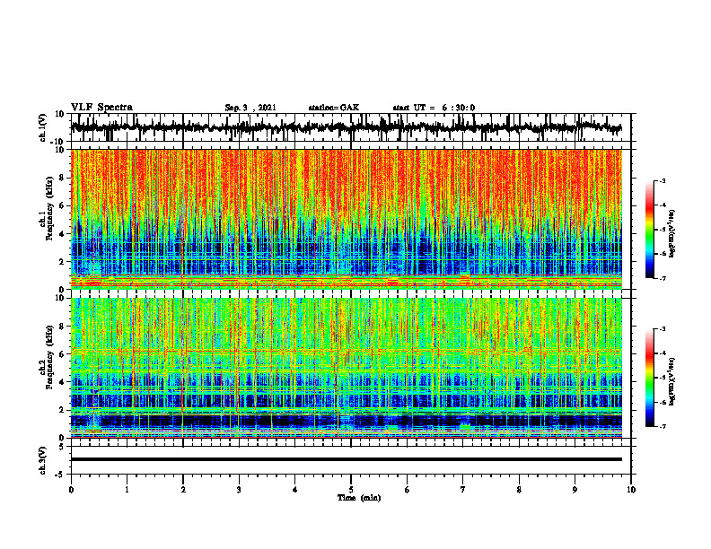Click the 'ch.3(V)' axis label

pyautogui.click(x=42, y=461)
